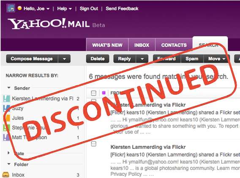Select the orange Jules sender icon
This screenshot has width=240, height=178.
pos(7,118)
